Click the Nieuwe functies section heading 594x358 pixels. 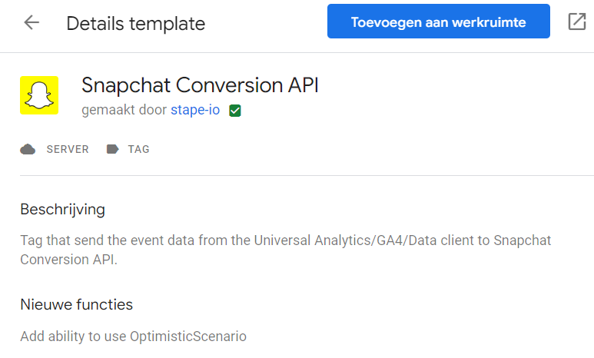(76, 305)
